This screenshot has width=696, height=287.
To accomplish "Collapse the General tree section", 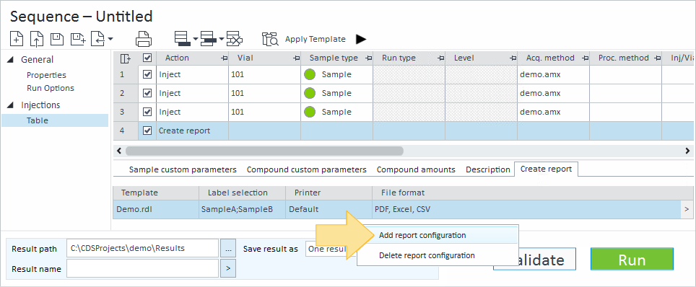I will coord(11,59).
